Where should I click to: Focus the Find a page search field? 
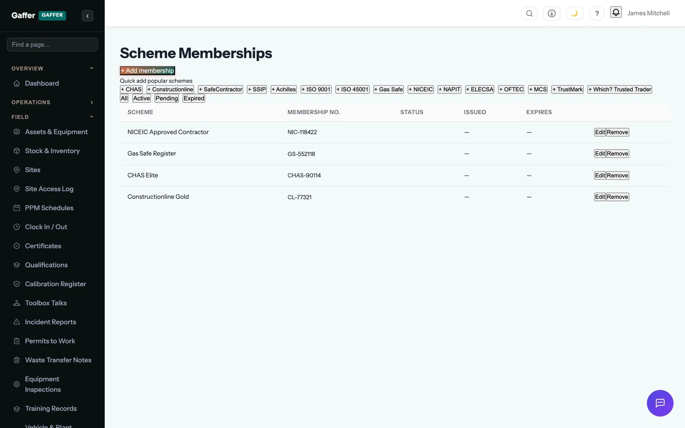tap(52, 44)
